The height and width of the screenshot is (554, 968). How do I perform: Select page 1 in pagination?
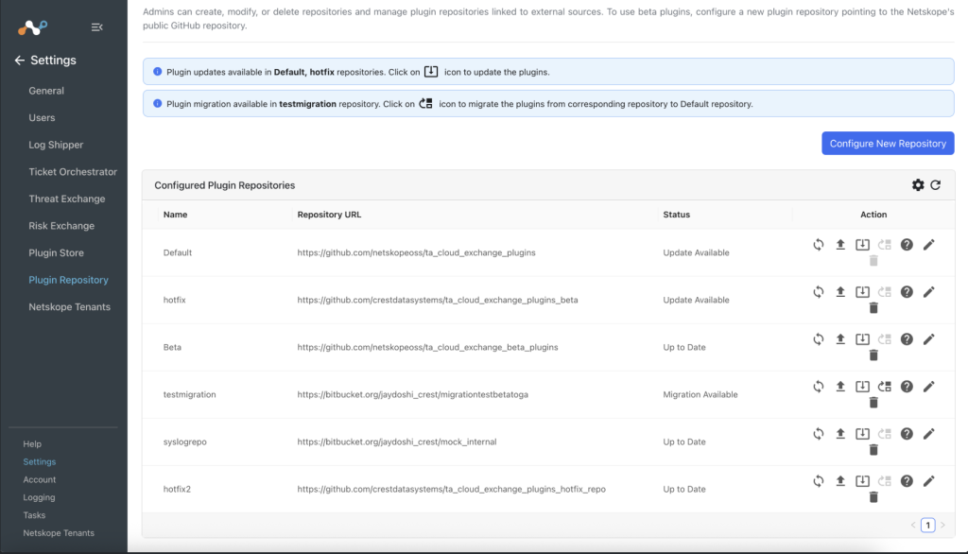tap(928, 525)
